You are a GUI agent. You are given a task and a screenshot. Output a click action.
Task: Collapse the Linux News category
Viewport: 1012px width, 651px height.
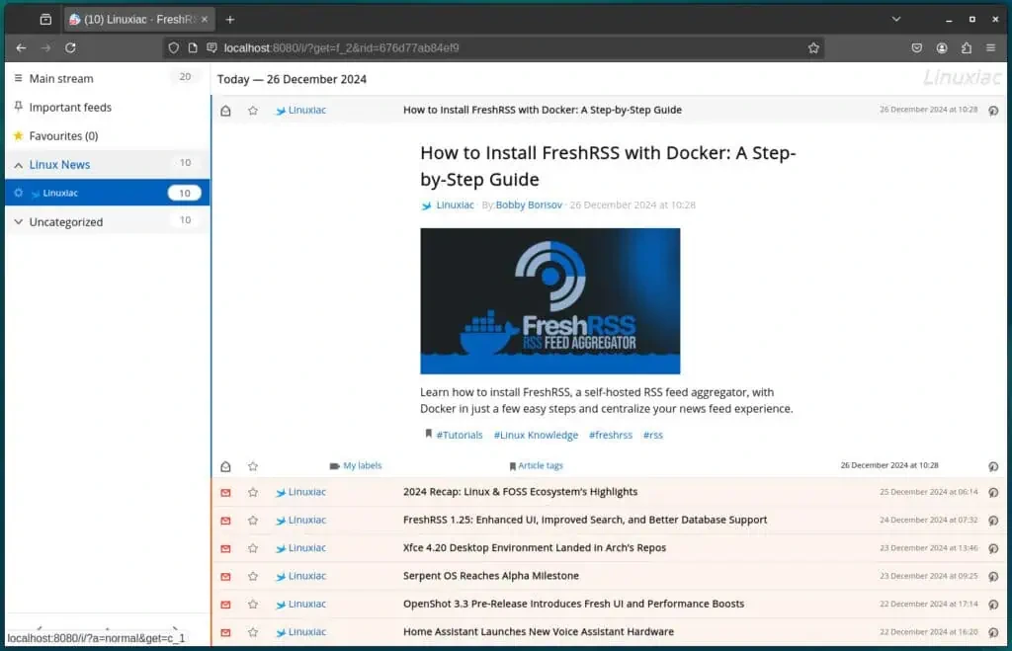click(x=18, y=165)
